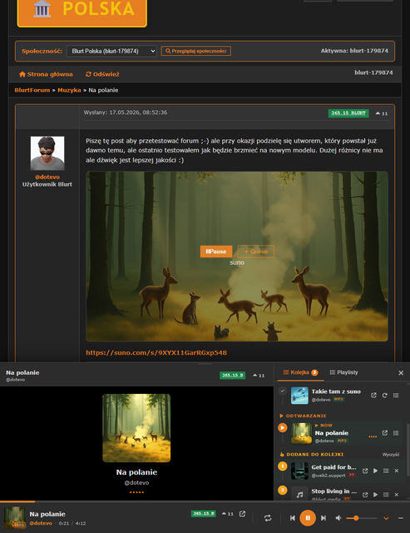
Task: Click Takie tam z suno thumbnail
Action: [x=299, y=396]
